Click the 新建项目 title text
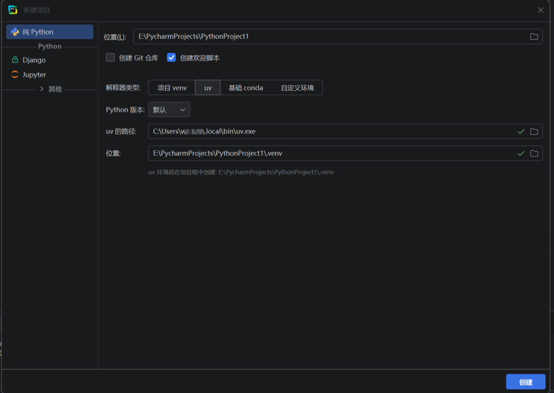The width and height of the screenshot is (554, 393). [37, 10]
